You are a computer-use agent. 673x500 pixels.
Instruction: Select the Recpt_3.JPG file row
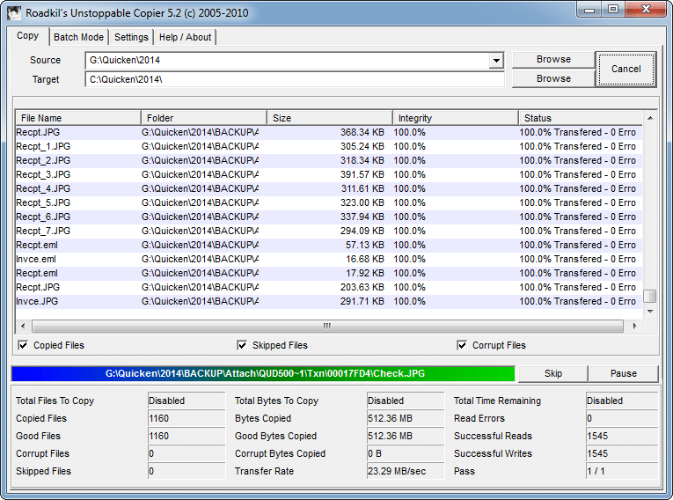click(x=329, y=175)
